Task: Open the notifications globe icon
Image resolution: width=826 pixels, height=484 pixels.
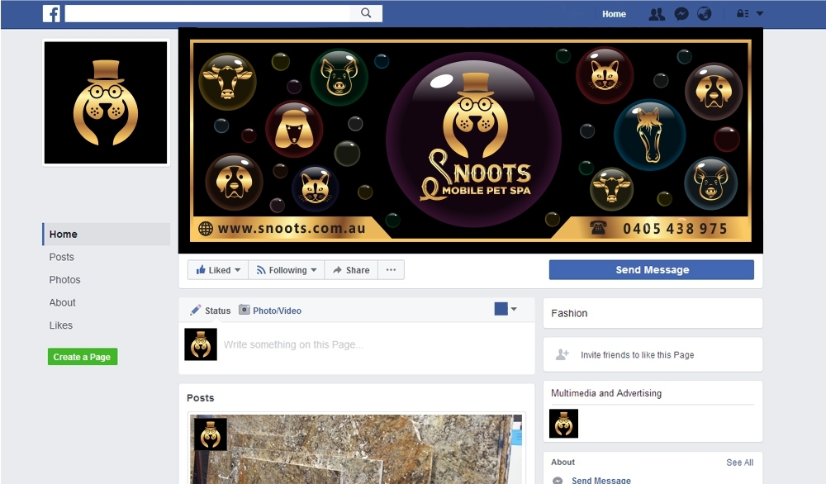Action: point(705,14)
